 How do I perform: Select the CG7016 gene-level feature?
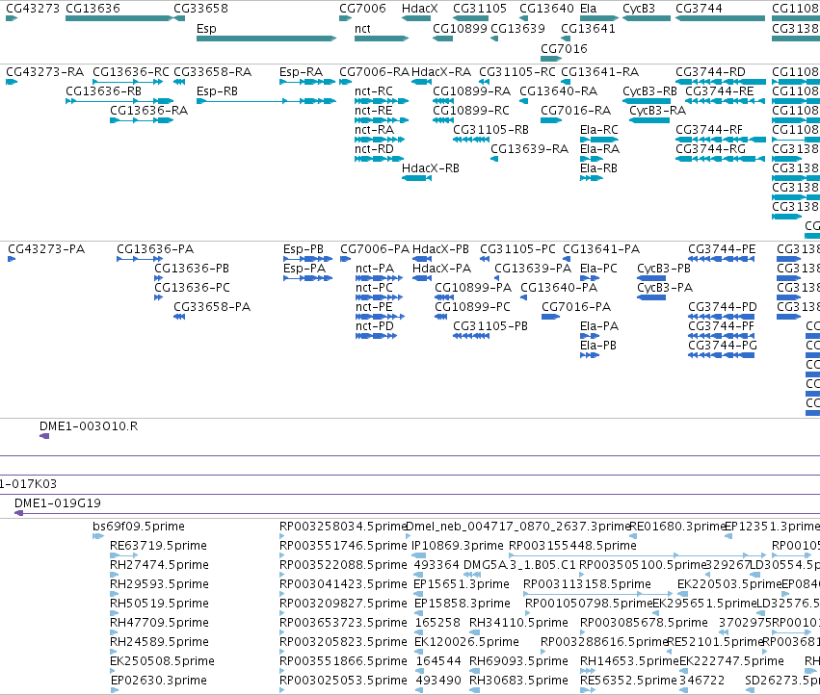tap(551, 59)
